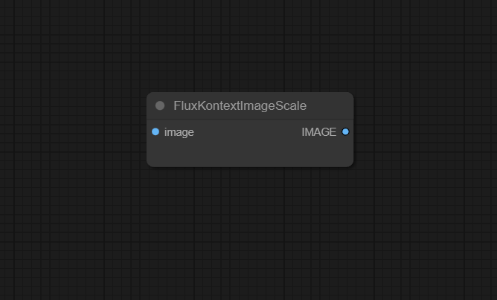Click the node's bottom-right resize corner
497x300 pixels.
click(350, 164)
